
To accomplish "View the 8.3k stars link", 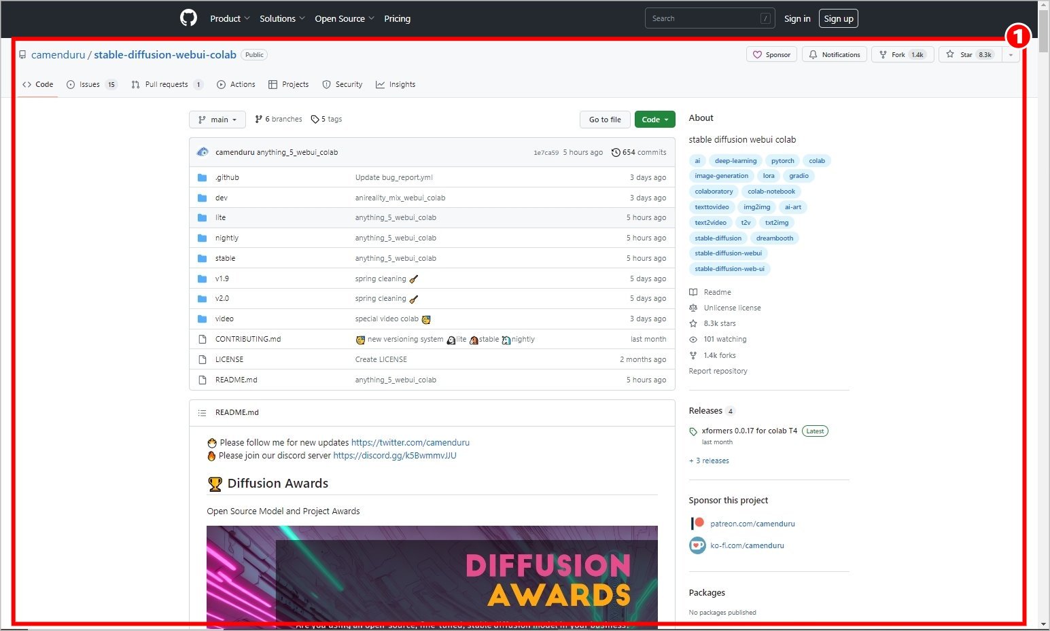I will [713, 323].
